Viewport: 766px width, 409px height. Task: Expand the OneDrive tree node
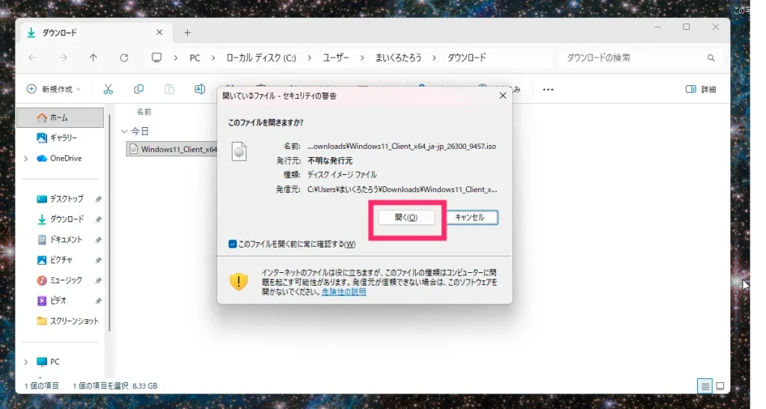(26, 158)
